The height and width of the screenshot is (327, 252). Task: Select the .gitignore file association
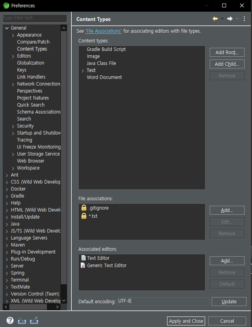click(x=98, y=208)
